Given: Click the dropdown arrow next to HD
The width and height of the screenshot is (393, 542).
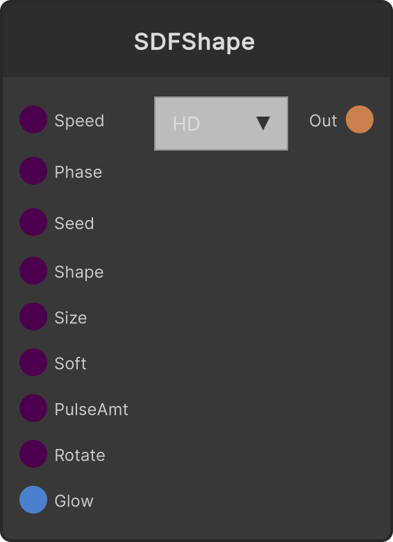Looking at the screenshot, I should (263, 124).
